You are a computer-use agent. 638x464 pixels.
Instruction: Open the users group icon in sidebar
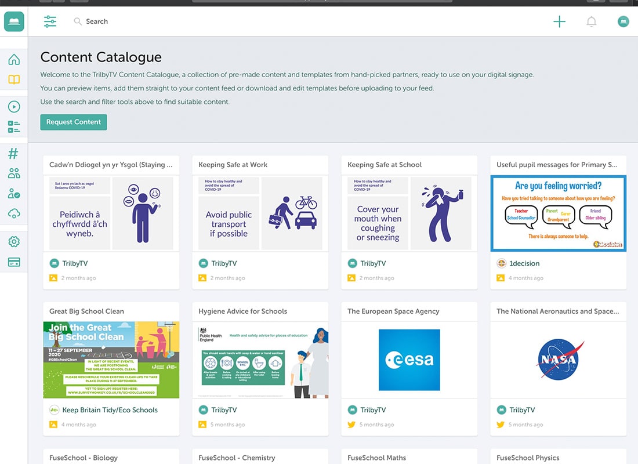[x=14, y=173]
